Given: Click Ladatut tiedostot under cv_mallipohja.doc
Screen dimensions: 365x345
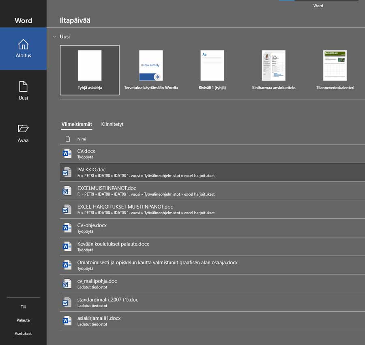Looking at the screenshot, I should pos(92,287).
